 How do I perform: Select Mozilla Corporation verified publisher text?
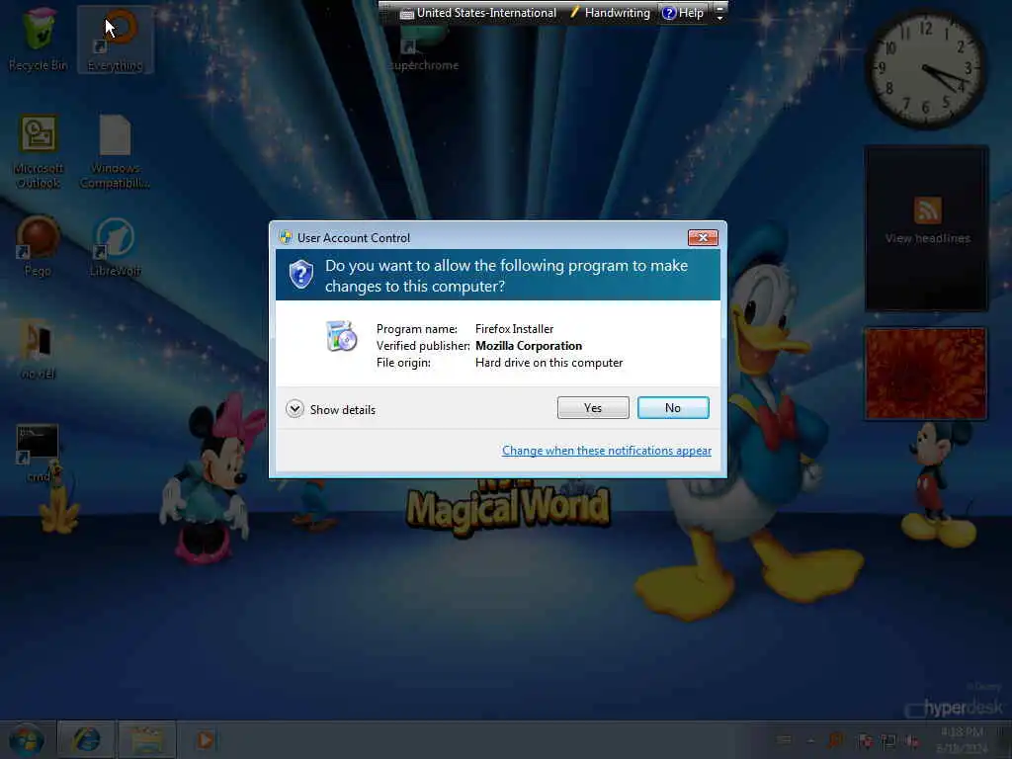529,346
